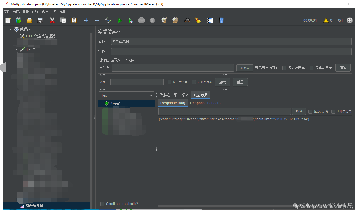
Task: Open the Templates icon in the toolbar
Action: 18,20
